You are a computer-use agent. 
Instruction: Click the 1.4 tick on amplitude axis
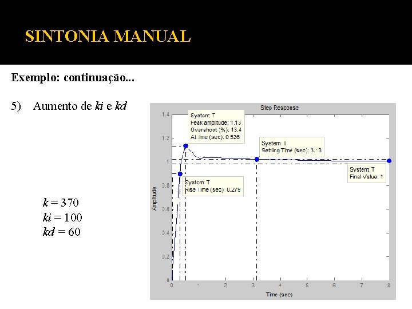pos(165,114)
